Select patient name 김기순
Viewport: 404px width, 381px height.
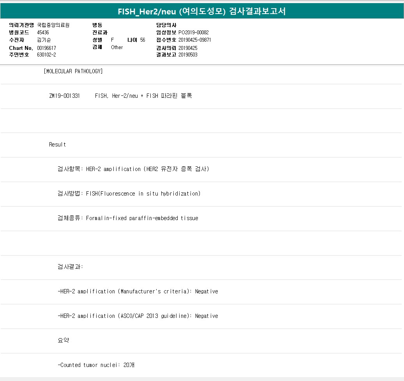[44, 40]
